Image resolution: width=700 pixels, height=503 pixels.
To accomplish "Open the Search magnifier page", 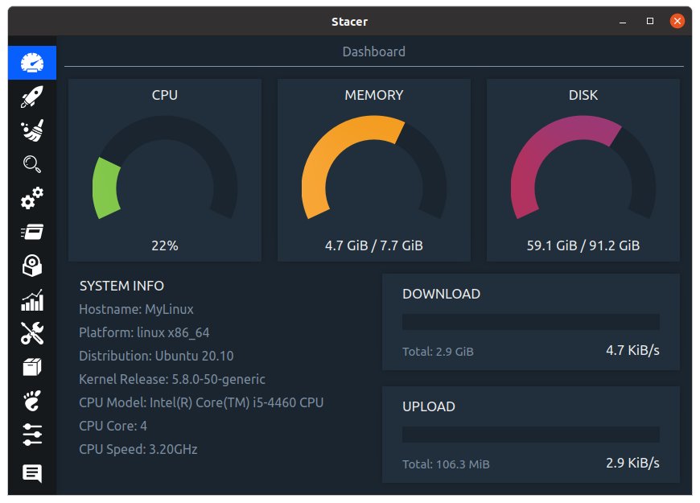I will pyautogui.click(x=32, y=165).
